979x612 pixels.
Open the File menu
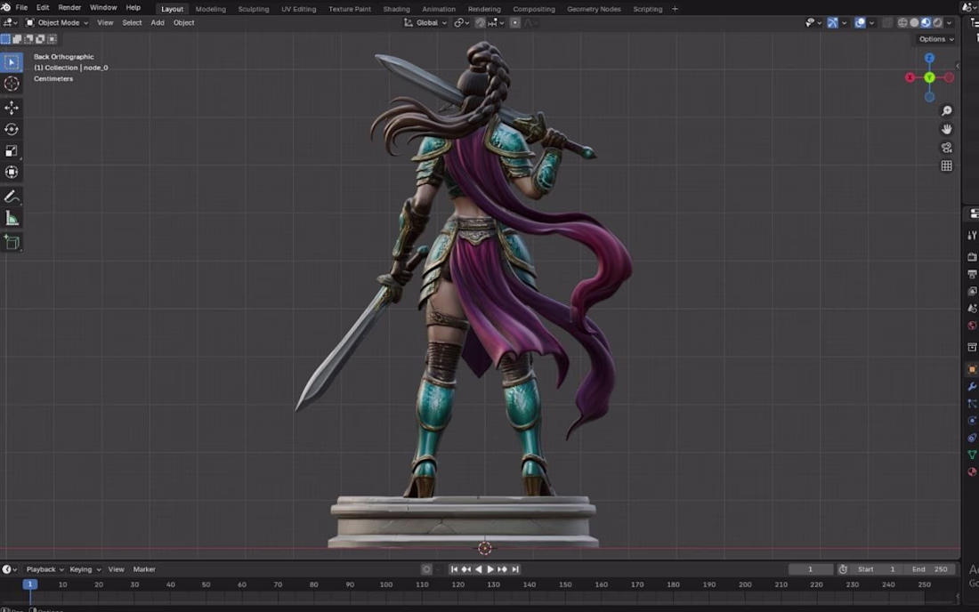(21, 7)
